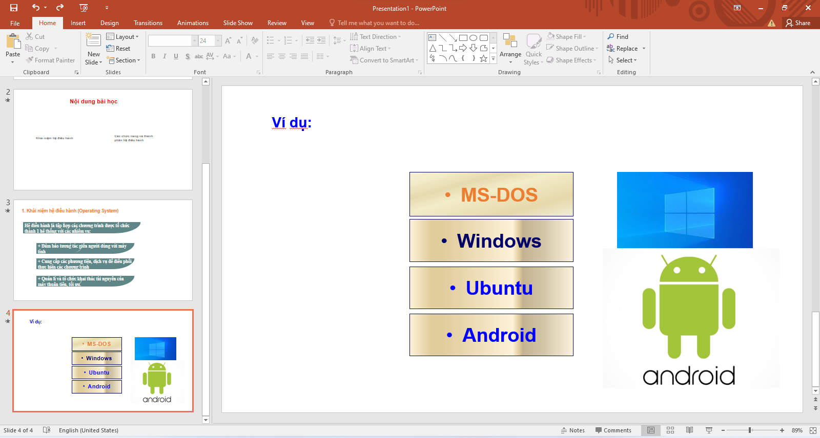Align text to the left

[x=271, y=56]
